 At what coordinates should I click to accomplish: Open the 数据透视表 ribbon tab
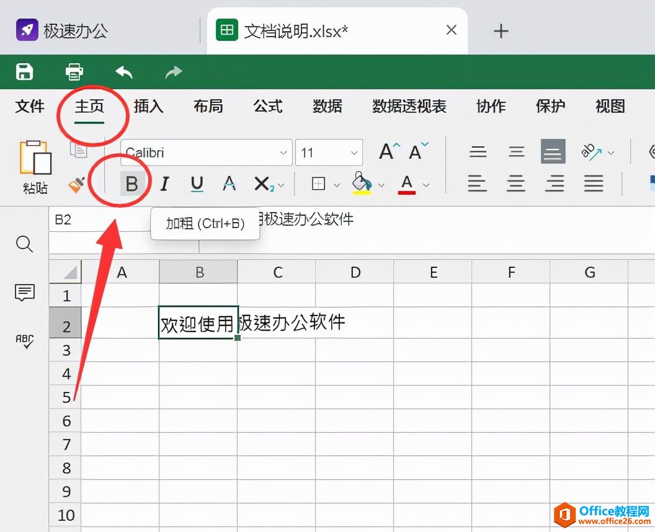(410, 106)
